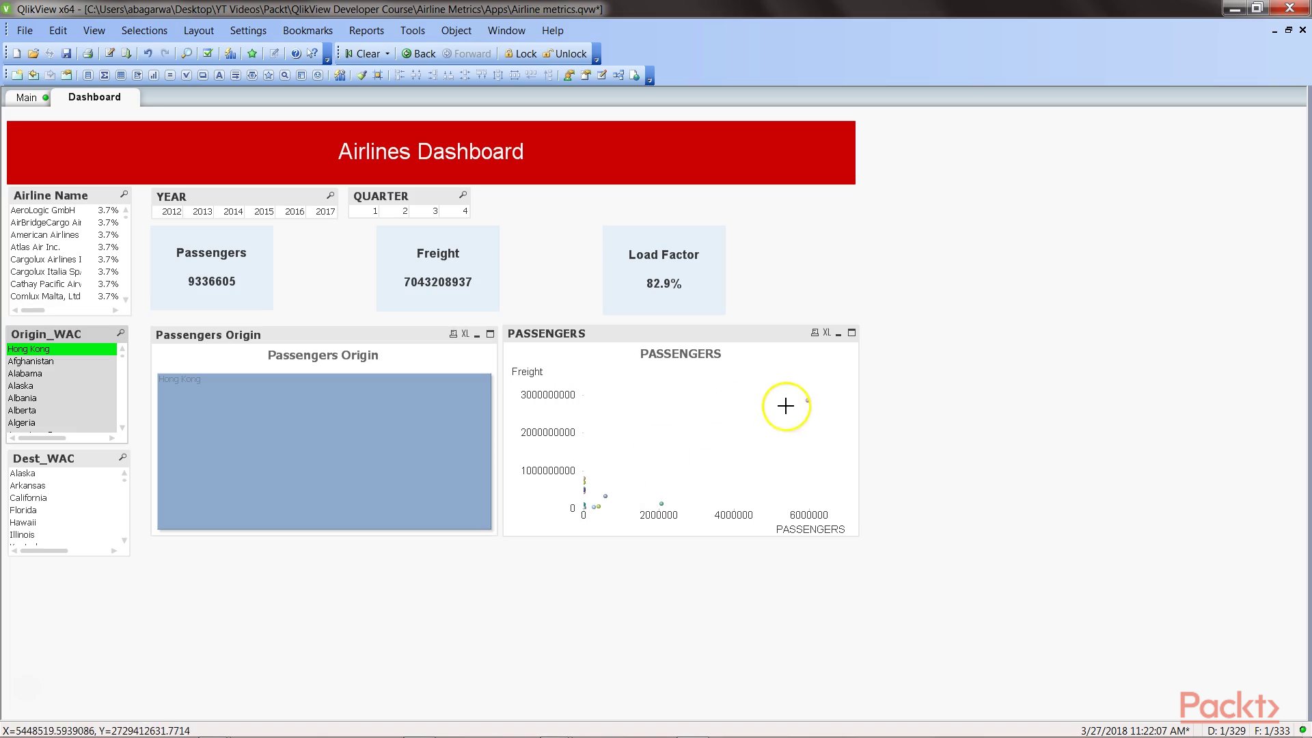Image resolution: width=1312 pixels, height=738 pixels.
Task: Open search in YEAR listbox
Action: 330,195
